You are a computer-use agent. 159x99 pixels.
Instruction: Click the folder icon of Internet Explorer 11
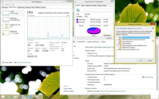click(x=121, y=42)
